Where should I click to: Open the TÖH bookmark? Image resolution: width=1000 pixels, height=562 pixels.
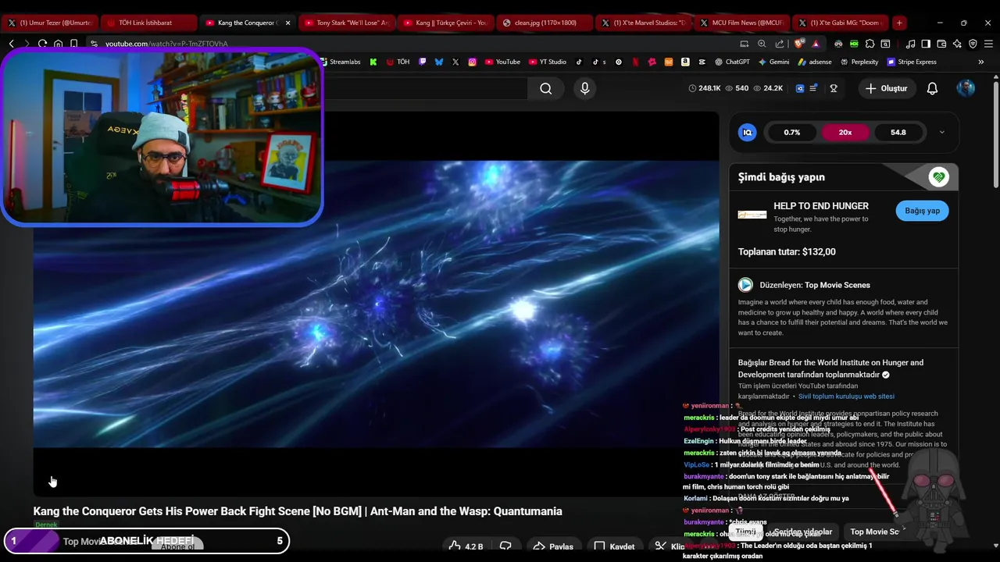[x=398, y=62]
